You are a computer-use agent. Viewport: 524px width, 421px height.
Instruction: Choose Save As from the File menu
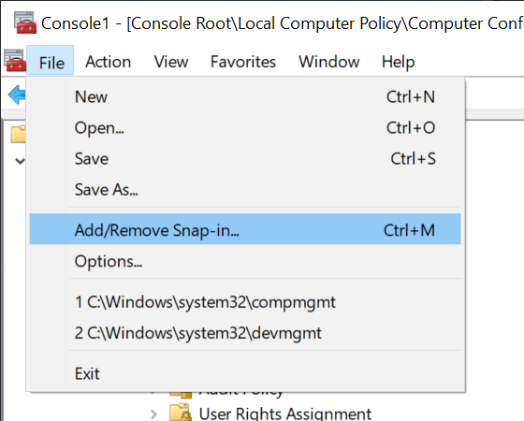[245, 190]
